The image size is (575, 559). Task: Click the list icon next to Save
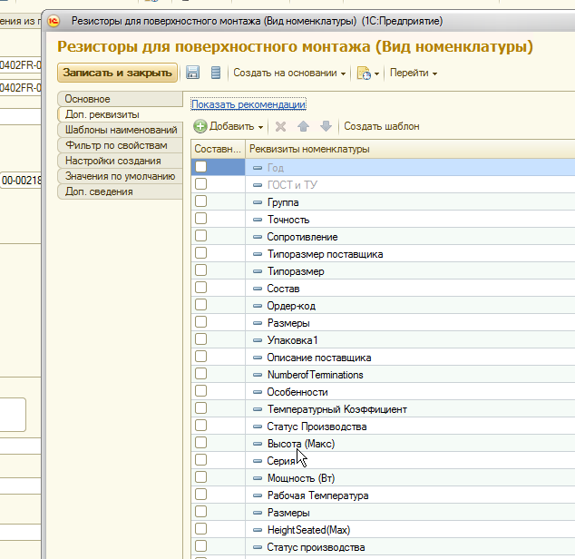215,73
